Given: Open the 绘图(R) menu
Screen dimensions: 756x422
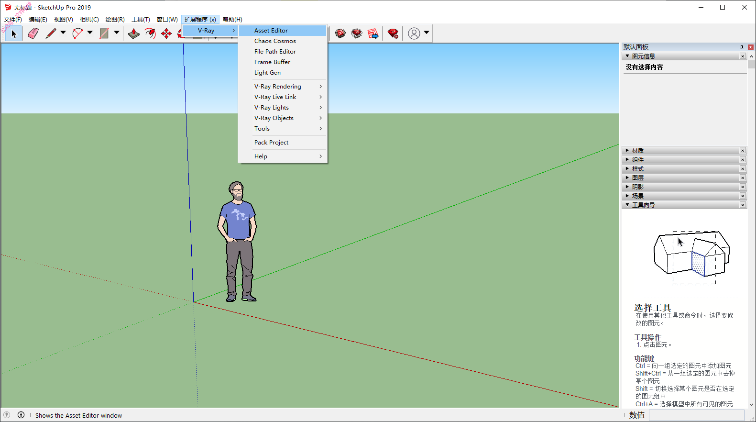Looking at the screenshot, I should pyautogui.click(x=115, y=20).
